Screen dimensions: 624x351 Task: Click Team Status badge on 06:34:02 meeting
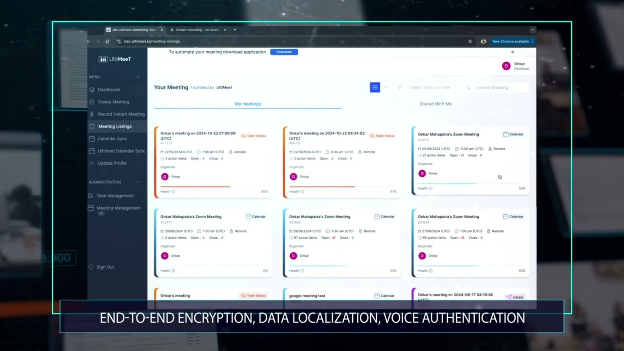[x=382, y=136]
